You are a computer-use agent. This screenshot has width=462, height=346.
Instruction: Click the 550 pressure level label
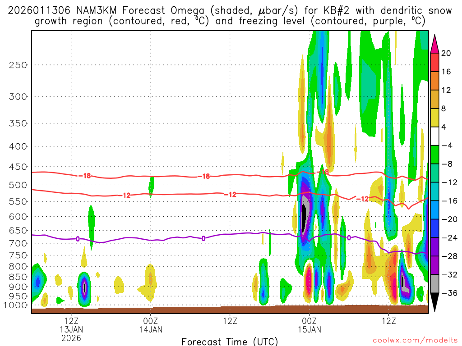tap(18, 201)
